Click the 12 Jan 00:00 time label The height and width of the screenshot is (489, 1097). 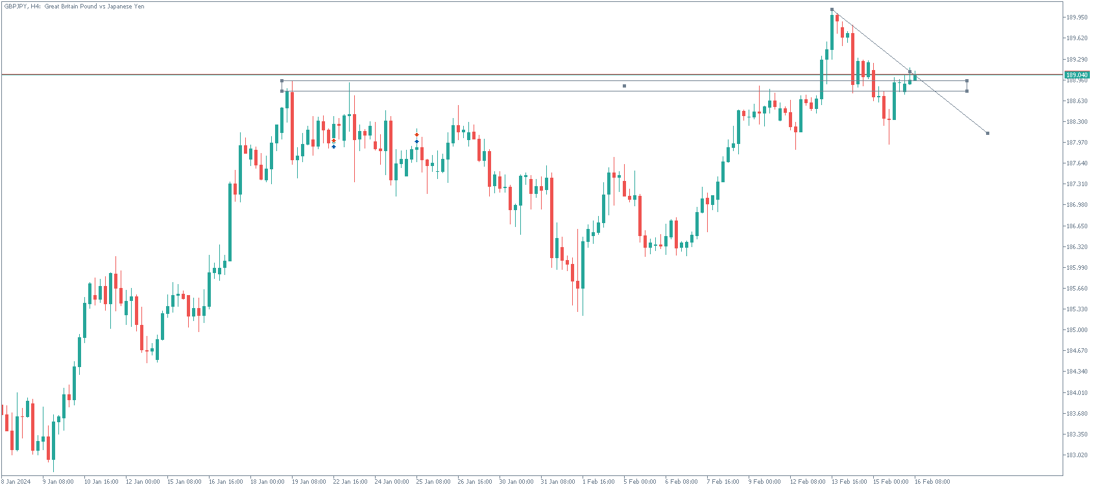(143, 482)
